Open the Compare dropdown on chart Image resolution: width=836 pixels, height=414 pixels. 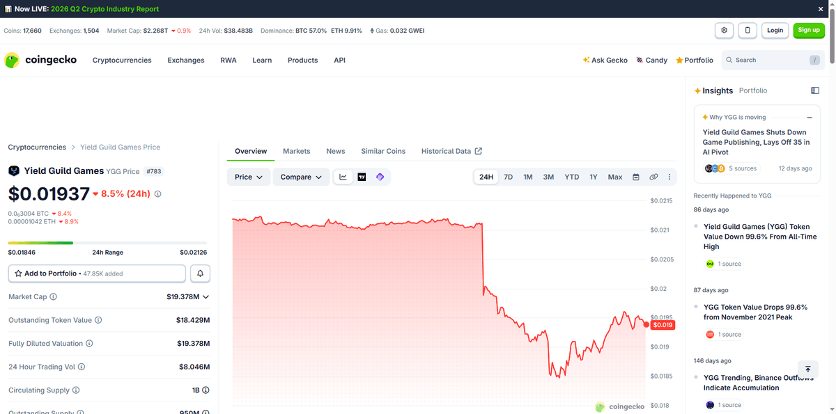point(301,177)
